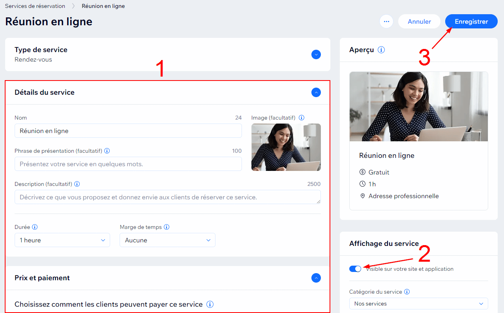Screen dimensions: 504x313
Task: Click the info icon beside Durée
Action: [35, 227]
